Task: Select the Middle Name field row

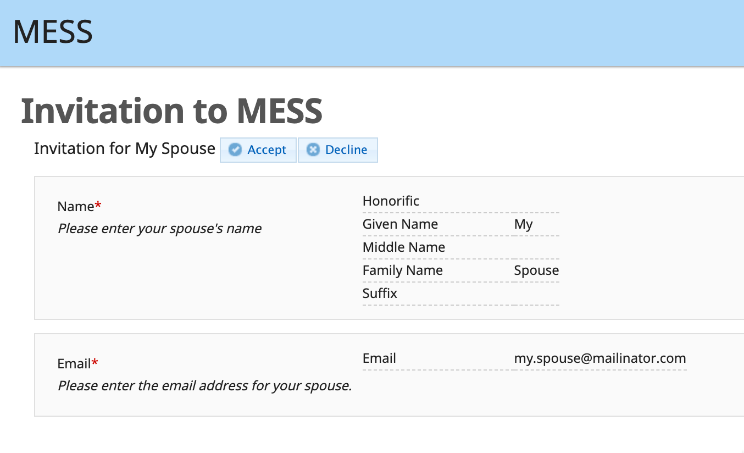Action: coord(460,247)
